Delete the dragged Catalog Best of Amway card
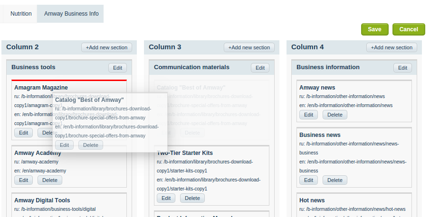Screen dimensions: 430x217 tap(90, 145)
